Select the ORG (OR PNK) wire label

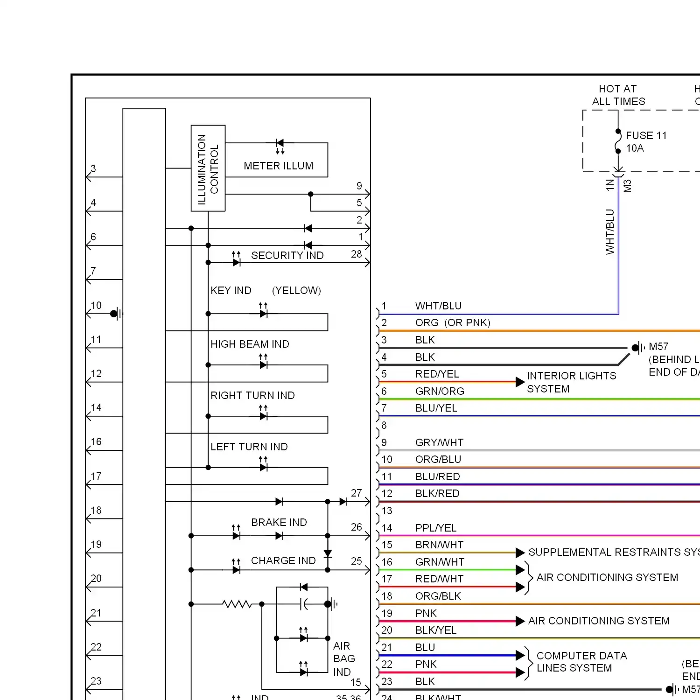(453, 322)
